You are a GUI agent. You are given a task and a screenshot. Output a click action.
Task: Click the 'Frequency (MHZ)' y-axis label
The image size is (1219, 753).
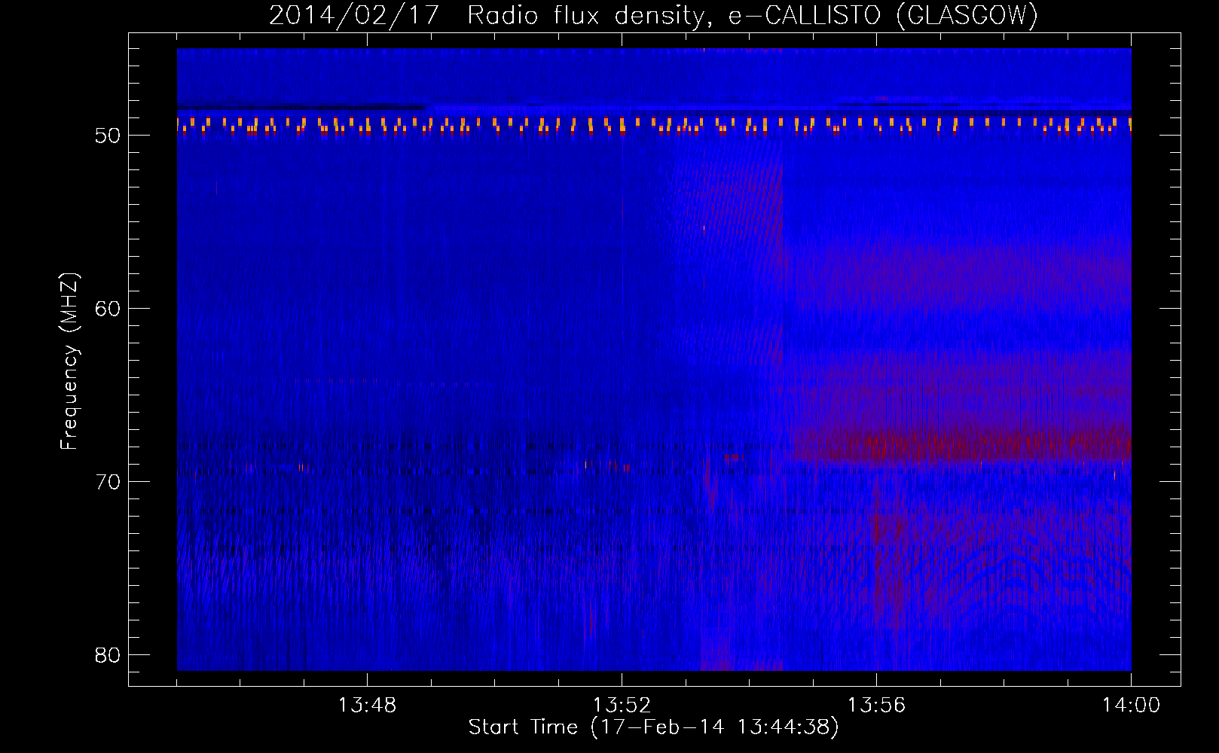click(69, 361)
